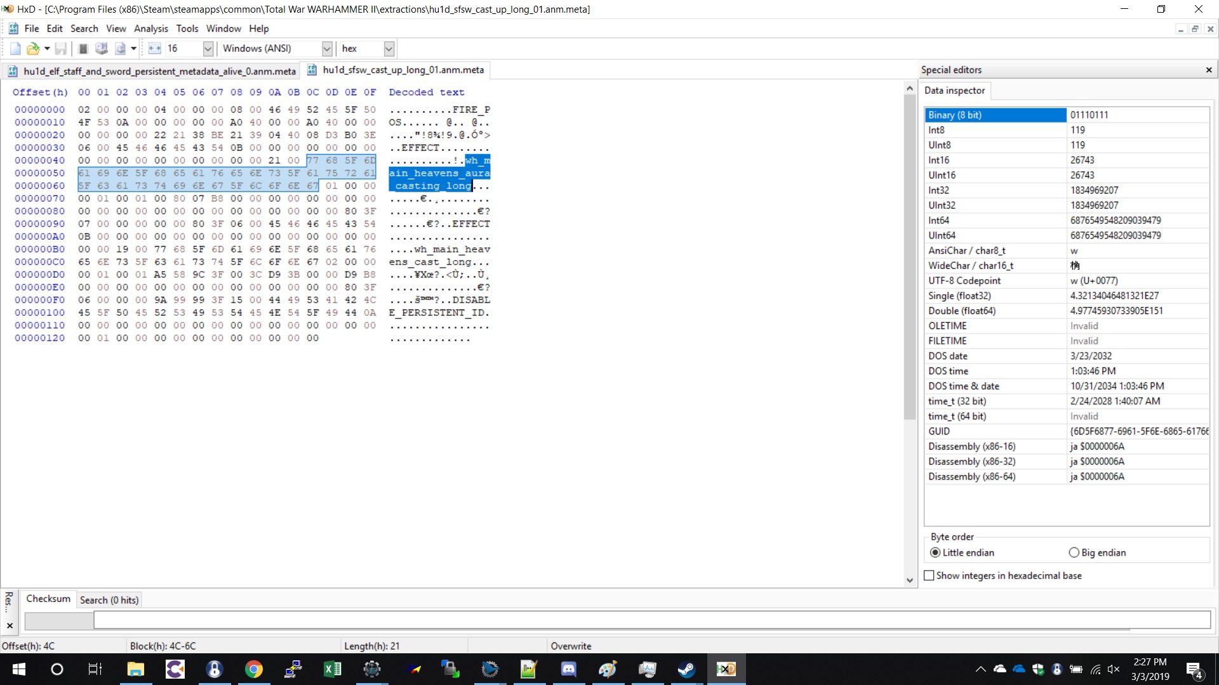Open the Analysis menu
The width and height of the screenshot is (1219, 685).
150,29
